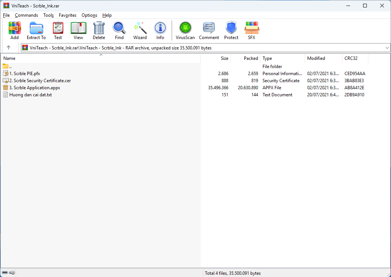The image size is (391, 277).
Task: Open the Commands menu
Action: coord(26,15)
